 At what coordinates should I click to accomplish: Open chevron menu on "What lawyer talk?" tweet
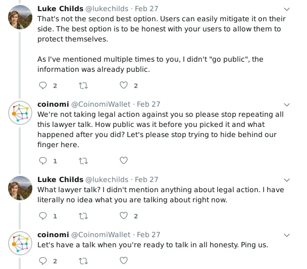pyautogui.click(x=287, y=180)
